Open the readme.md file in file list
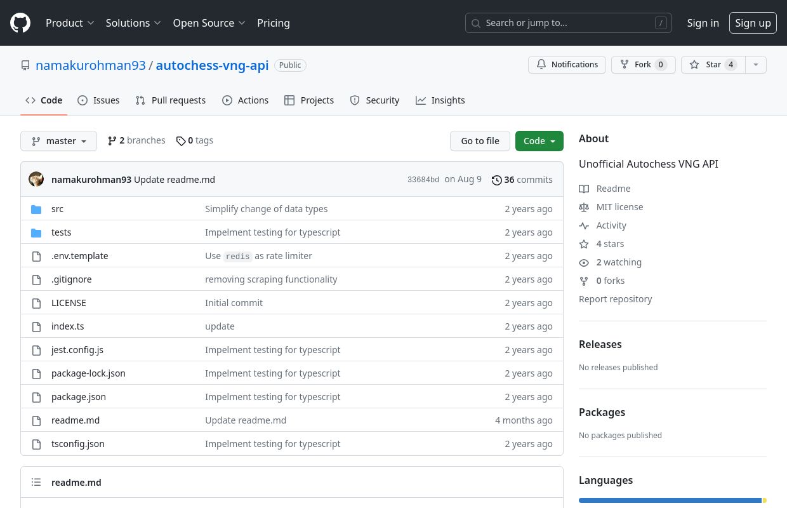 (x=76, y=420)
